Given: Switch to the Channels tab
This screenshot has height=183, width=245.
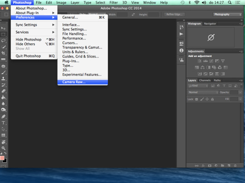Looking at the screenshot, I should tap(205, 80).
